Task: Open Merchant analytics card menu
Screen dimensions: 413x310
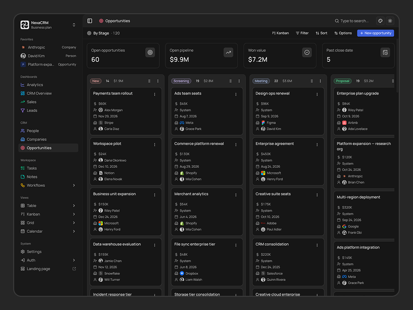Action: 236,195
